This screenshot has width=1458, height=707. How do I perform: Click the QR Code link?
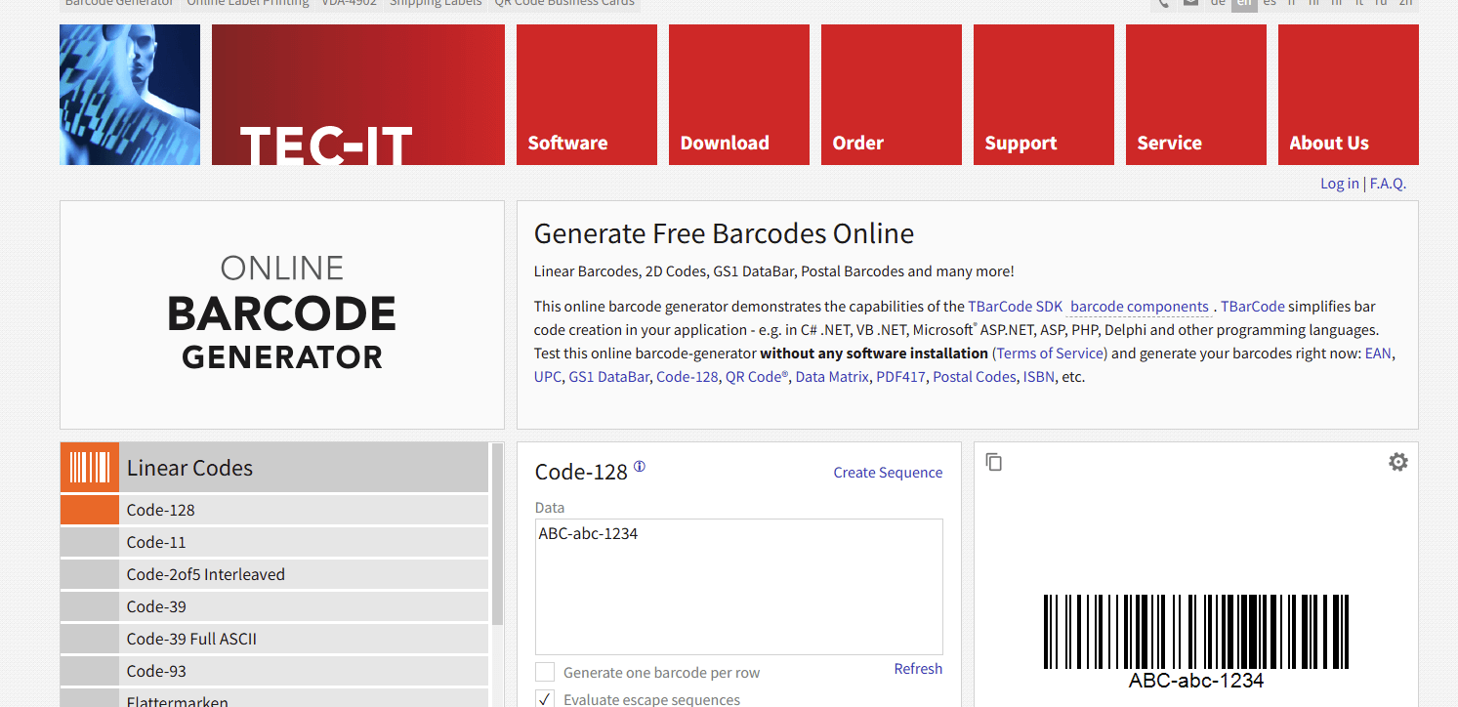click(x=756, y=377)
